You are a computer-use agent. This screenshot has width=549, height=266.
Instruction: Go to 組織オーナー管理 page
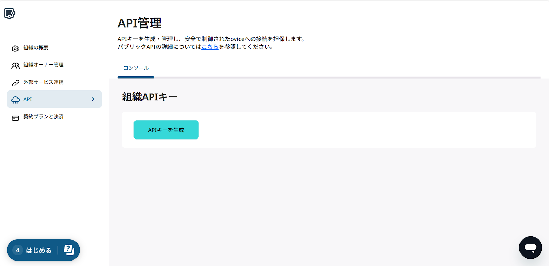44,65
